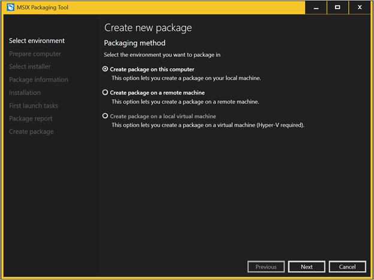Click the Next button
Screen dimensions: 374x280
[x=306, y=267]
